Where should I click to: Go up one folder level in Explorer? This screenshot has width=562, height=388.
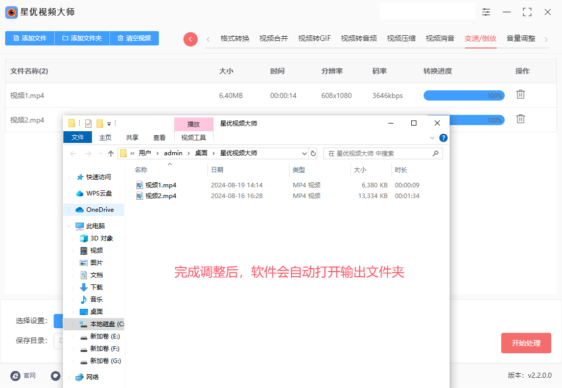coord(111,154)
